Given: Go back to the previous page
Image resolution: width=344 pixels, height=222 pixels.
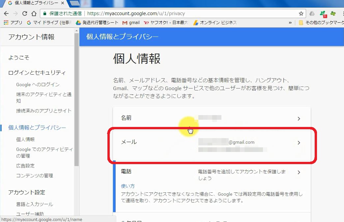Looking at the screenshot, I should coord(6,13).
